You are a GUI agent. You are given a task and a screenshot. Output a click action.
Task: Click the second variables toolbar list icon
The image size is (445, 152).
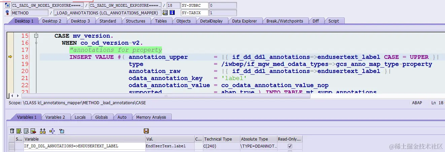click(x=19, y=131)
